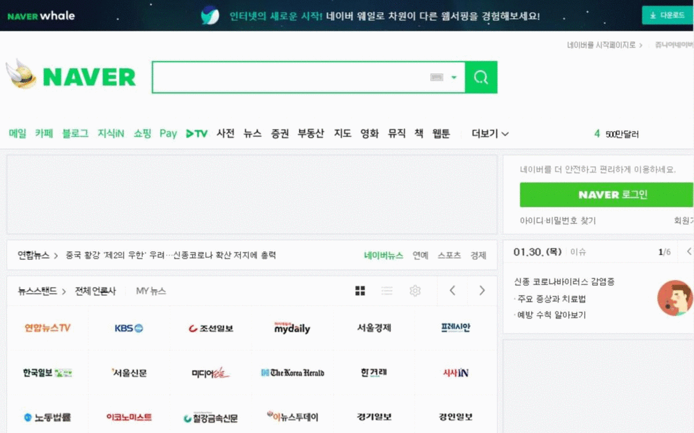Click the coughing person illustration thumbnail

click(675, 298)
